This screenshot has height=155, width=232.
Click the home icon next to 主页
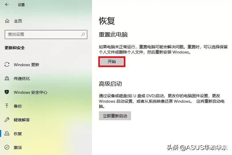tap(7, 21)
